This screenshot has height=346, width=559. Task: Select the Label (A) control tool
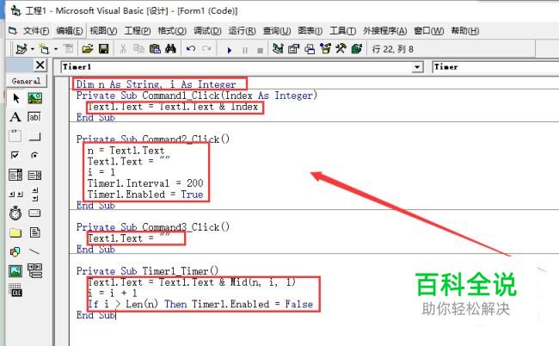click(x=15, y=117)
